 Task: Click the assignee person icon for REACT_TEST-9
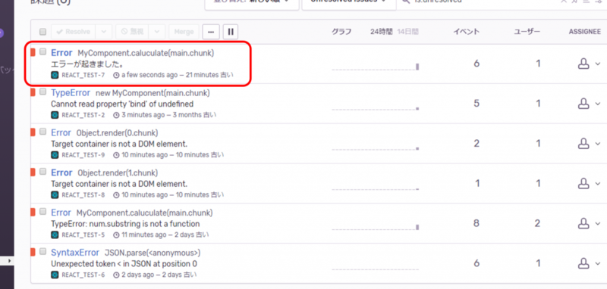tap(583, 144)
